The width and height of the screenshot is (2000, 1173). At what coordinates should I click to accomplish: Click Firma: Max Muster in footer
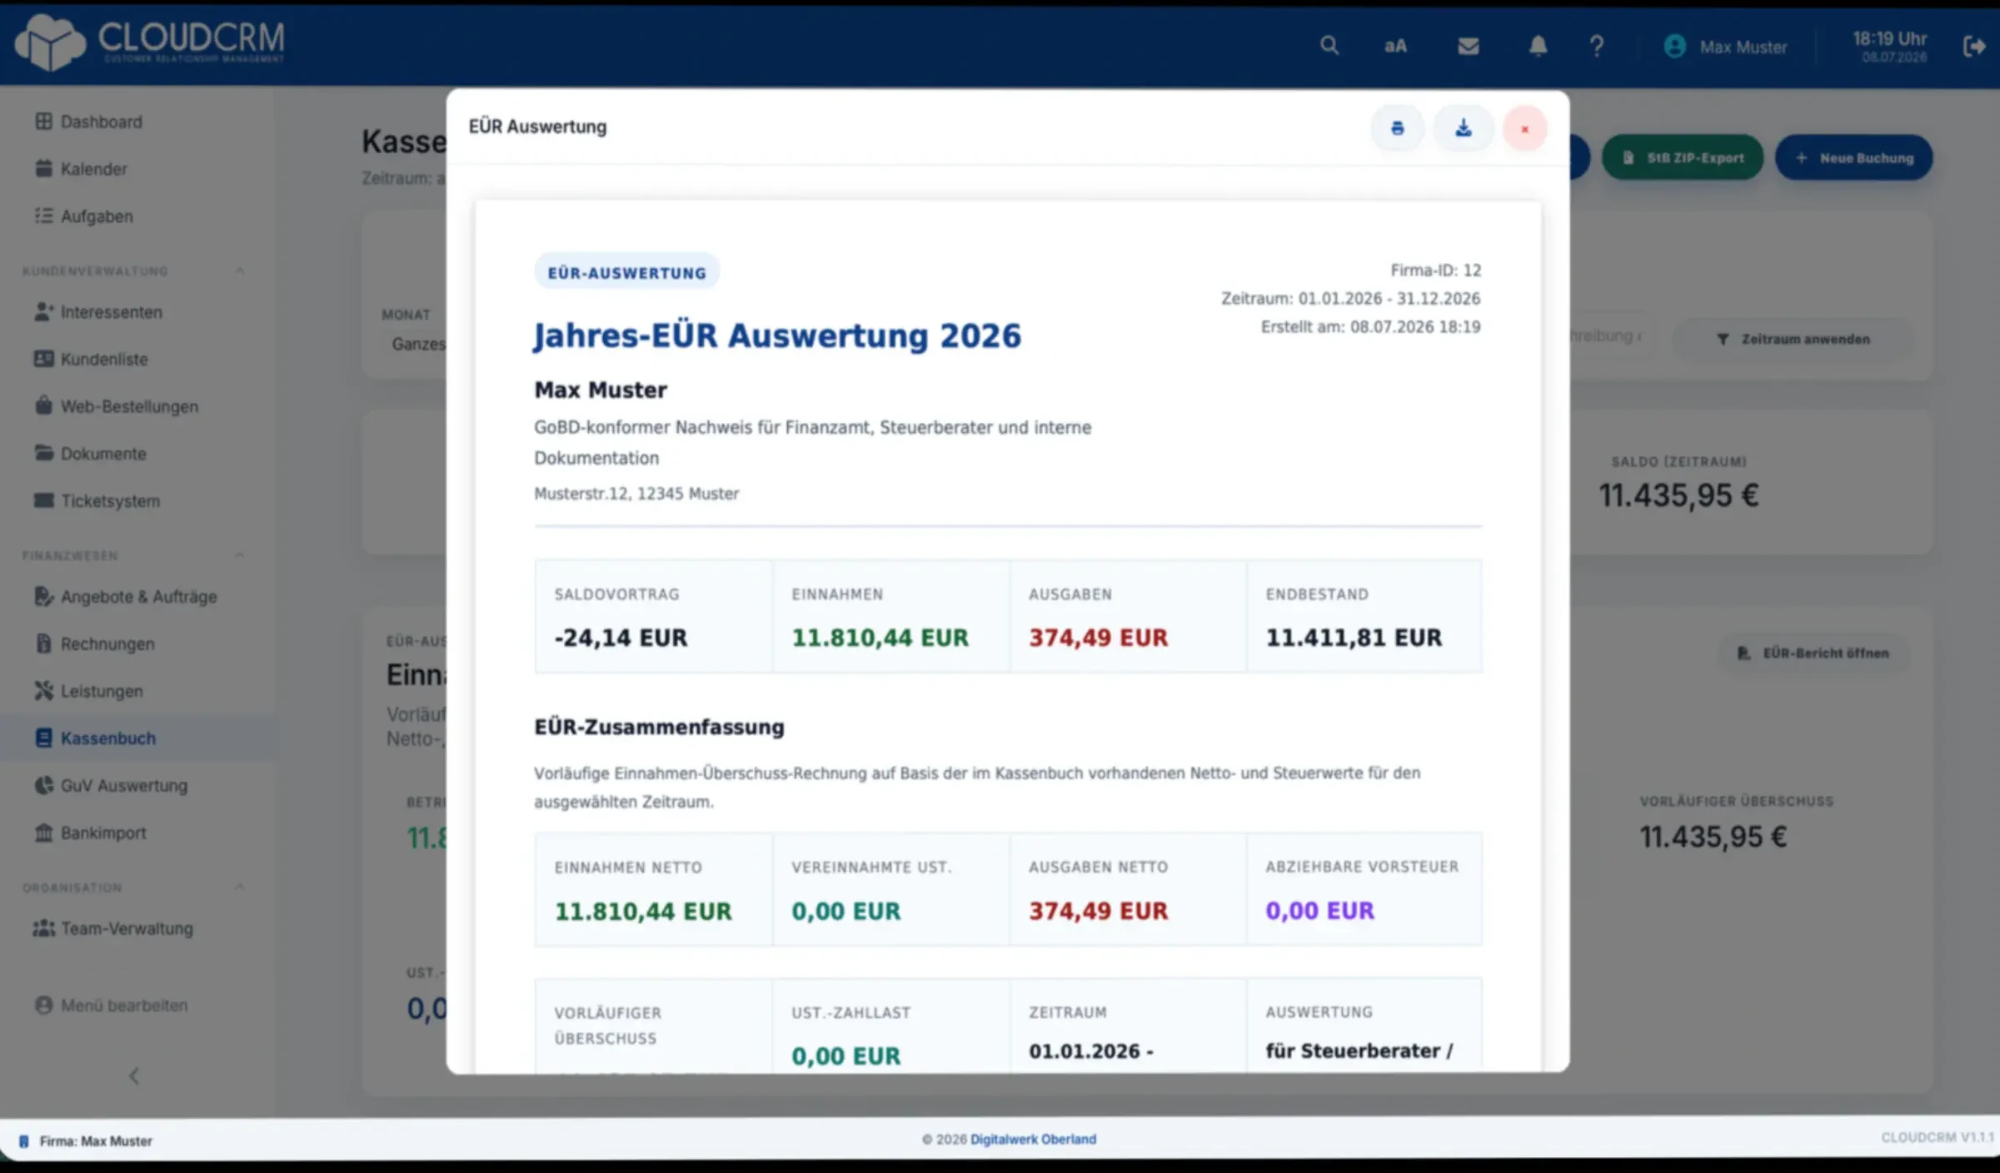86,1141
